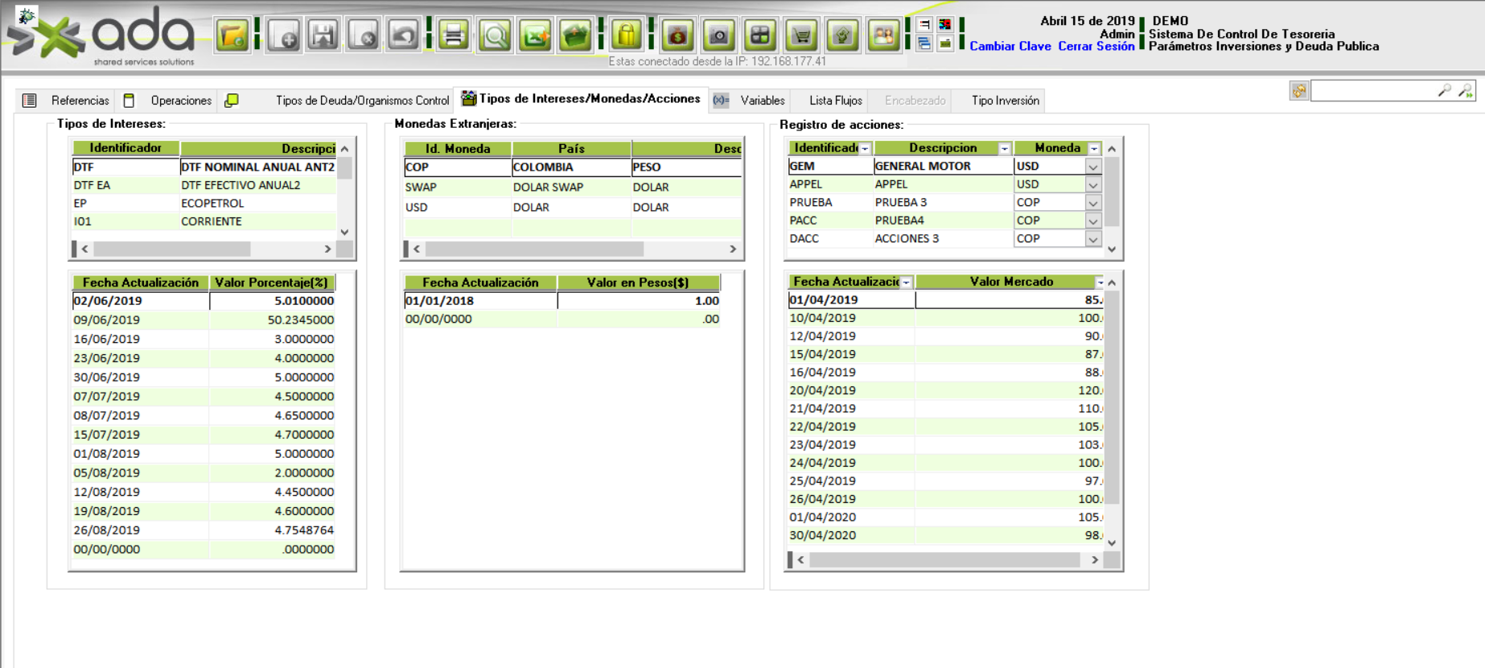Switch to Tipos de Deuda/Organismos Control tab

coord(361,101)
